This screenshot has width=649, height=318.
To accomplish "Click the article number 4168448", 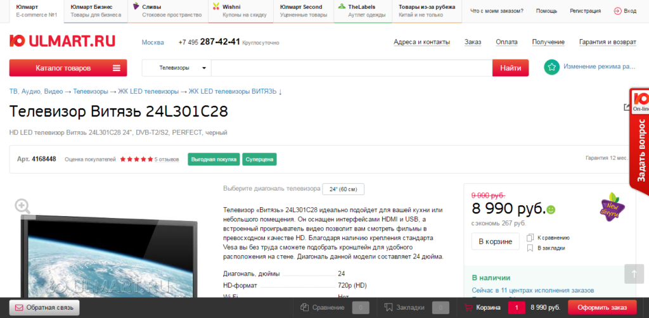I will click(x=44, y=159).
